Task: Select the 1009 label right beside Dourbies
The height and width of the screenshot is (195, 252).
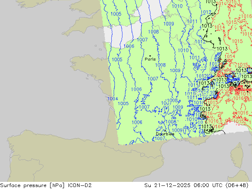Action: [177, 130]
